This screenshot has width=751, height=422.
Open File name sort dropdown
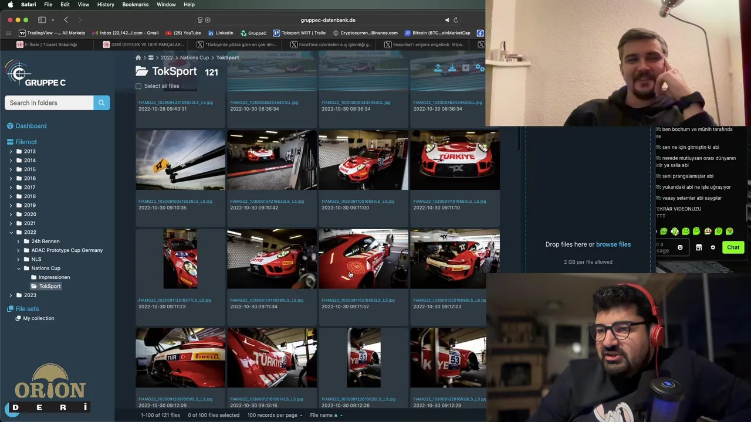tap(326, 415)
